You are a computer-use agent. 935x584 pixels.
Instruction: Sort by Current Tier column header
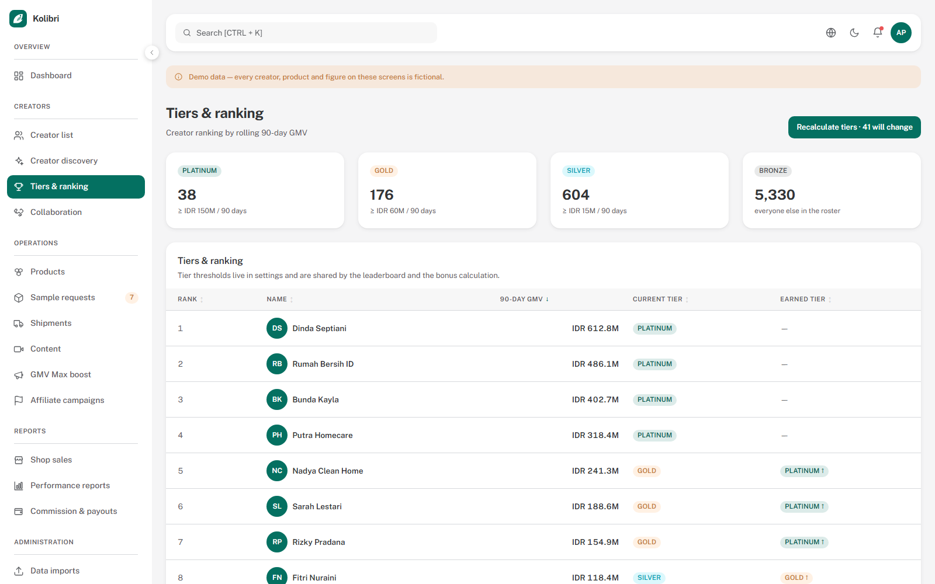(x=660, y=299)
